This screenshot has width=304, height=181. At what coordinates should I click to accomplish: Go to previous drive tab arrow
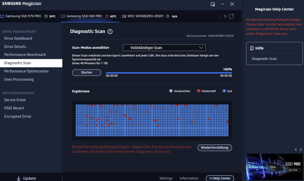coord(220,17)
